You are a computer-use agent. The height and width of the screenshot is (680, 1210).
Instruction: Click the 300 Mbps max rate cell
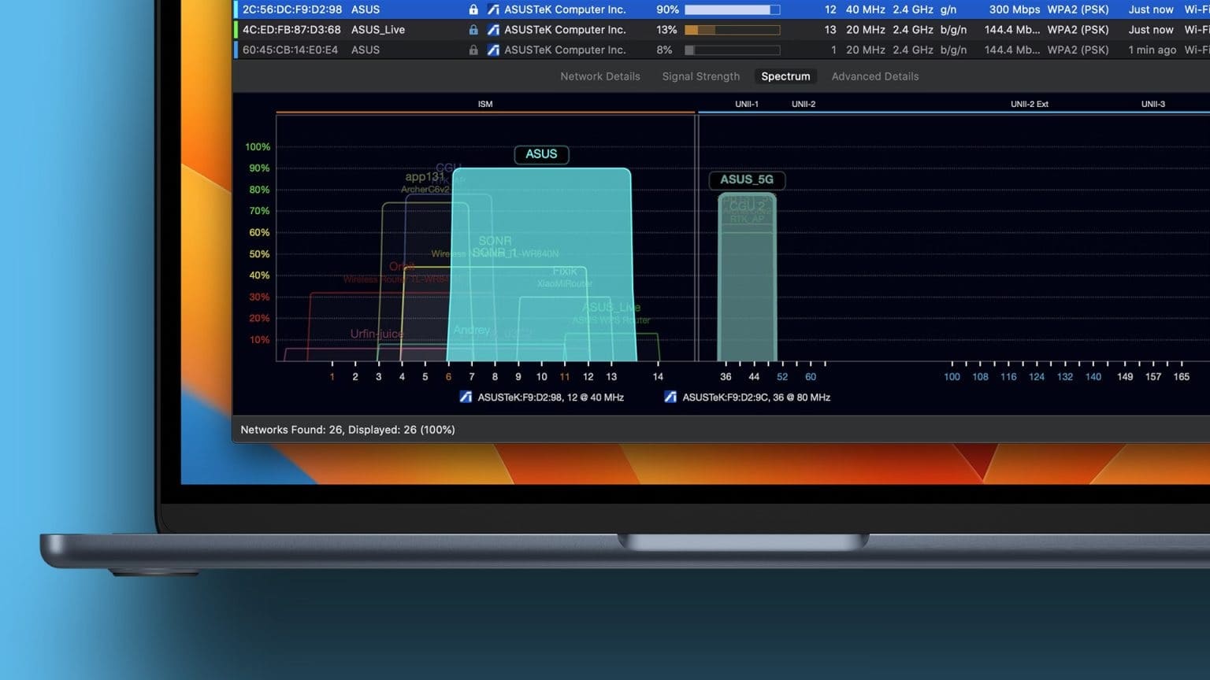1015,9
